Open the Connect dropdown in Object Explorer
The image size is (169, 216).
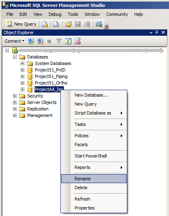pos(14,41)
